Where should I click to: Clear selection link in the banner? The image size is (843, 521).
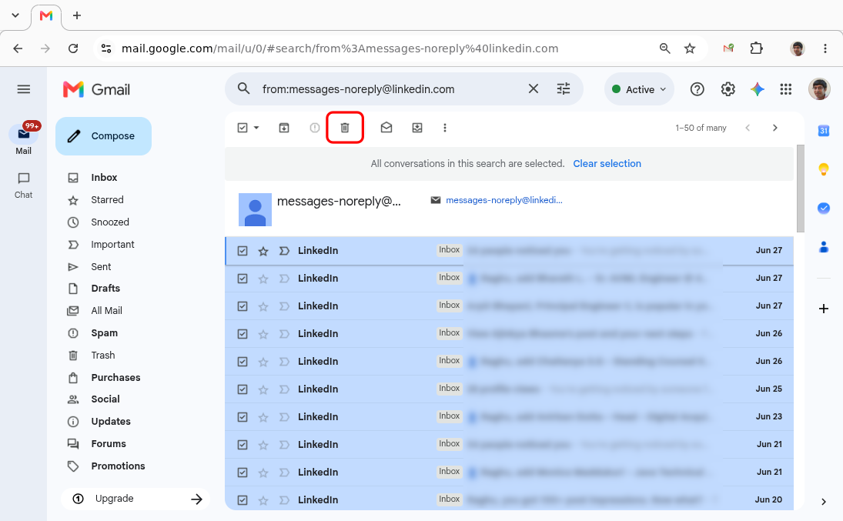coord(607,163)
